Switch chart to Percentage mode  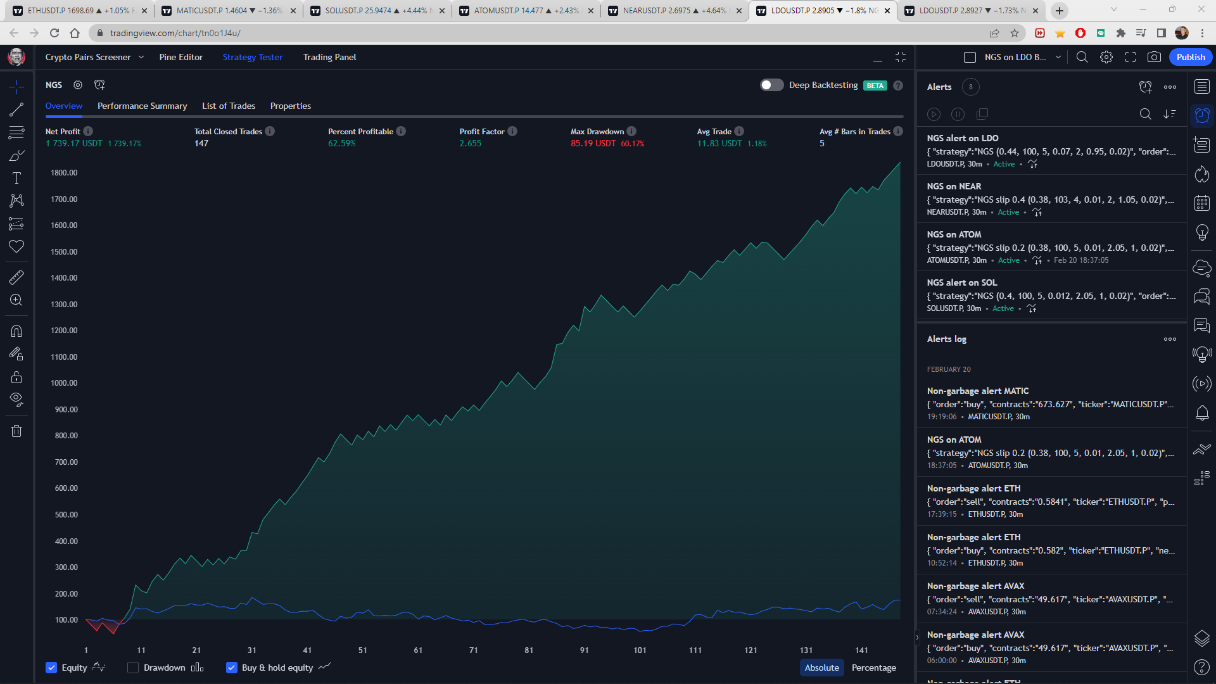(x=873, y=668)
